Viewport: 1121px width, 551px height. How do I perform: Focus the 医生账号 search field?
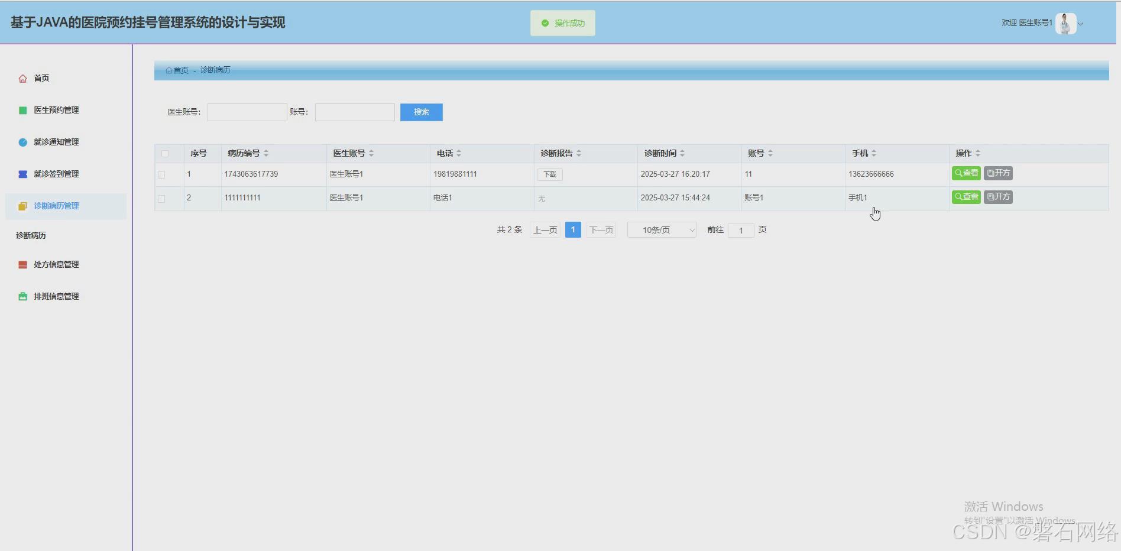247,112
